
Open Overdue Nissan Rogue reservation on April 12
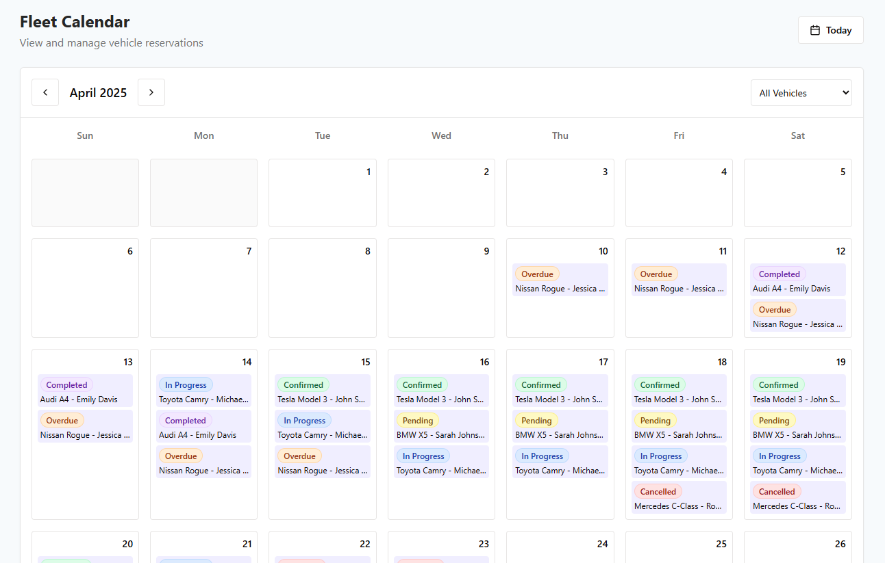[x=798, y=317]
